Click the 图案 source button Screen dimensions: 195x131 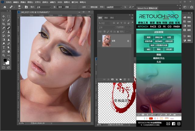pyautogui.click(x=67, y=7)
